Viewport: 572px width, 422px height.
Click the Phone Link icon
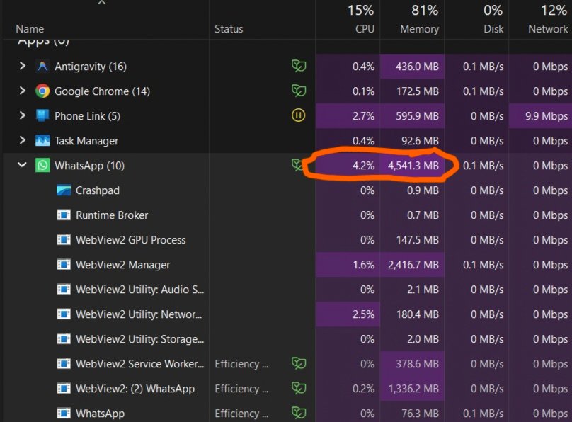tap(42, 116)
